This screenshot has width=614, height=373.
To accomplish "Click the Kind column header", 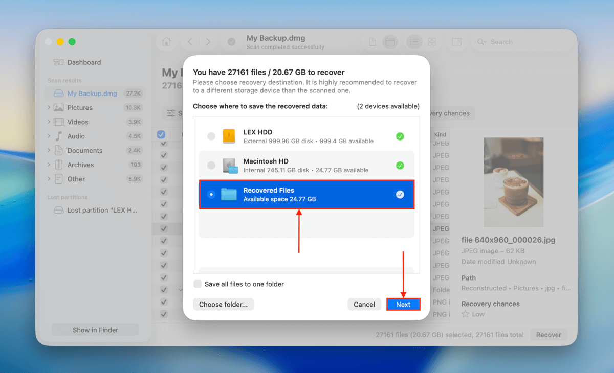I will click(440, 134).
